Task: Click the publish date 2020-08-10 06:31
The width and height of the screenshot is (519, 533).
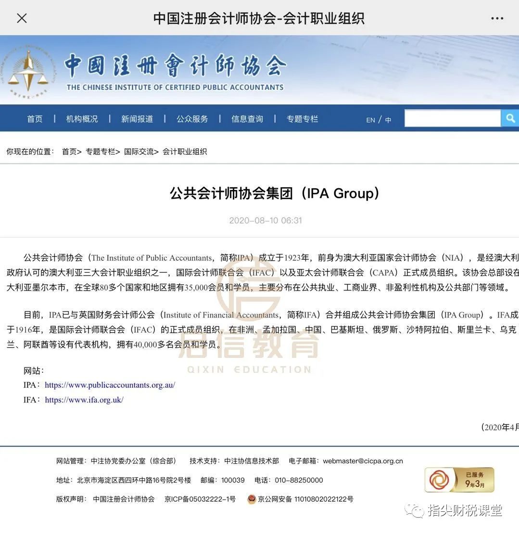Action: (266, 221)
